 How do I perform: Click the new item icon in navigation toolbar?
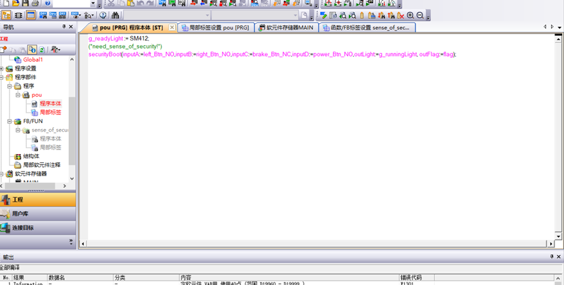click(x=4, y=50)
